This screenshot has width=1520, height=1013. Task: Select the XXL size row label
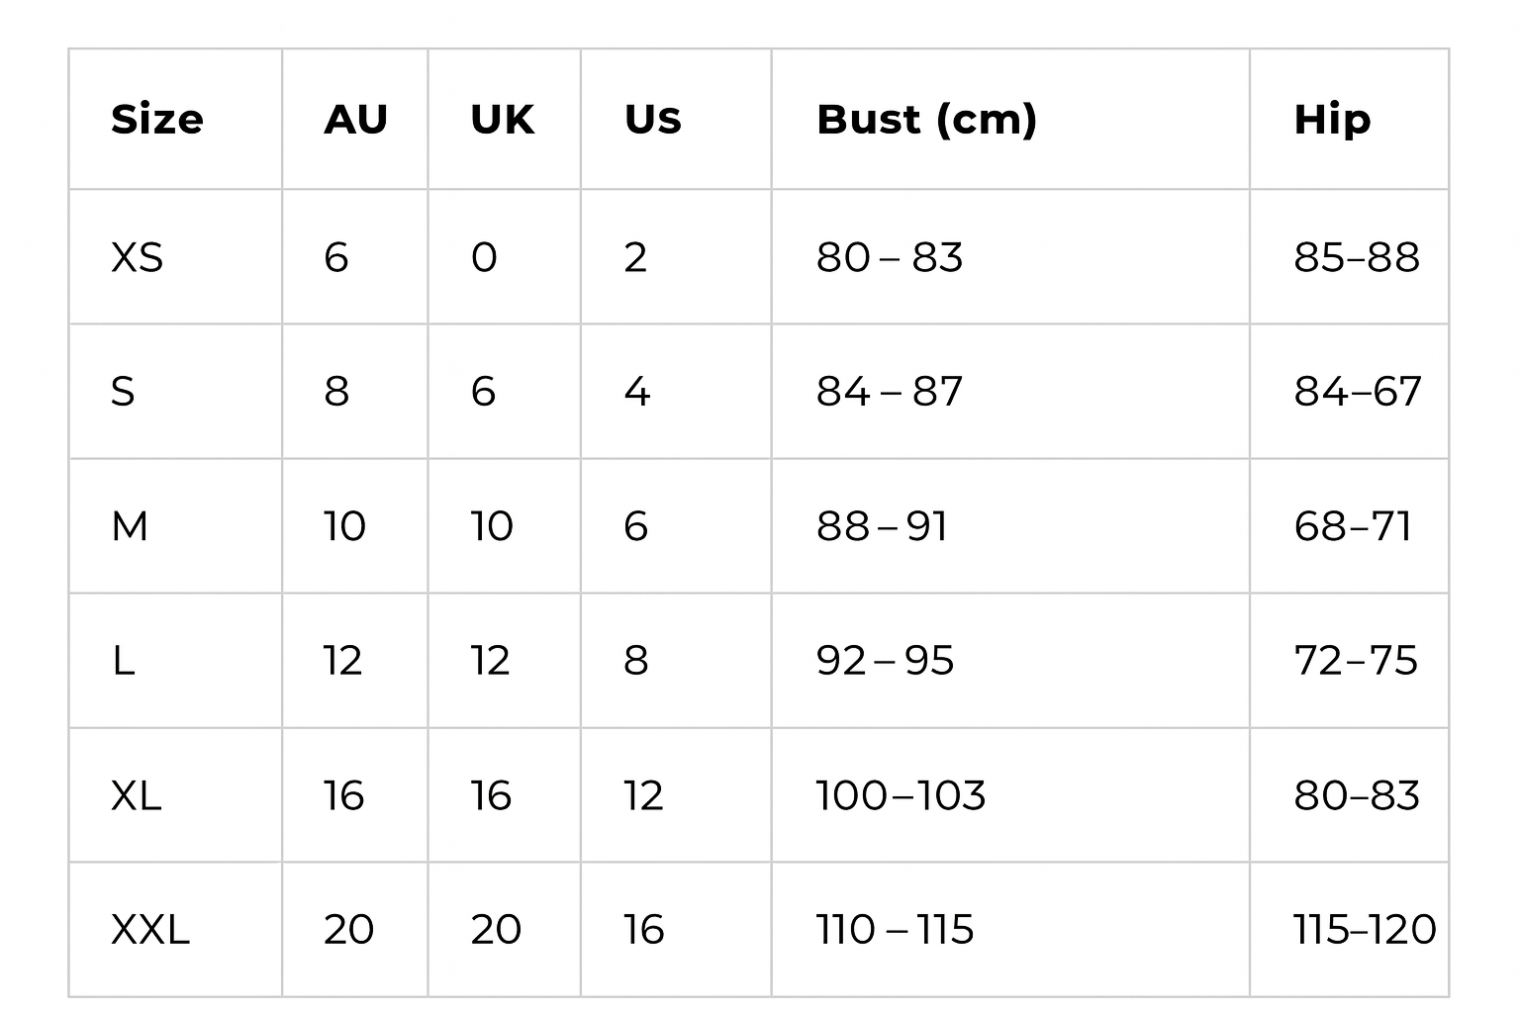[x=150, y=930]
